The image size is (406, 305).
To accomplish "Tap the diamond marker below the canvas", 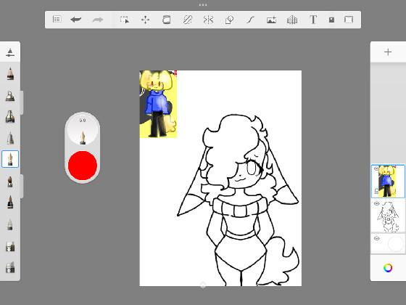I will (203, 285).
